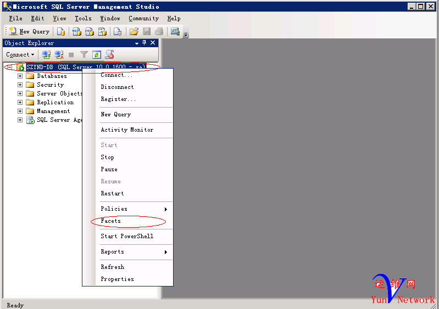Screen dimensions: 439x309
Task: Click the Open File folder icon
Action: 134,31
